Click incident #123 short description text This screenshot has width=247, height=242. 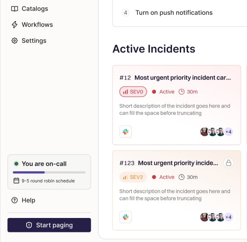click(x=175, y=195)
